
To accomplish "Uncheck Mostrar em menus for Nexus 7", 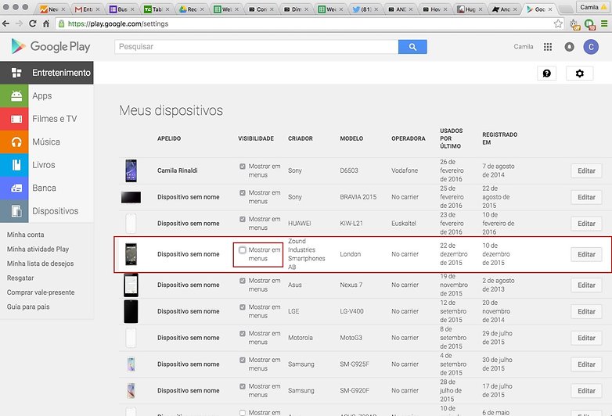I will pos(243,281).
